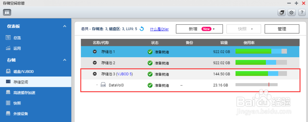
Task: Refresh the storage list with the circular arrow
Action: click(x=142, y=29)
